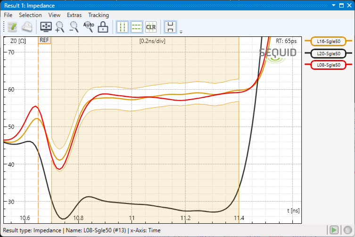The height and width of the screenshot is (237, 355).
Task: Open the Extras menu
Action: tap(74, 15)
